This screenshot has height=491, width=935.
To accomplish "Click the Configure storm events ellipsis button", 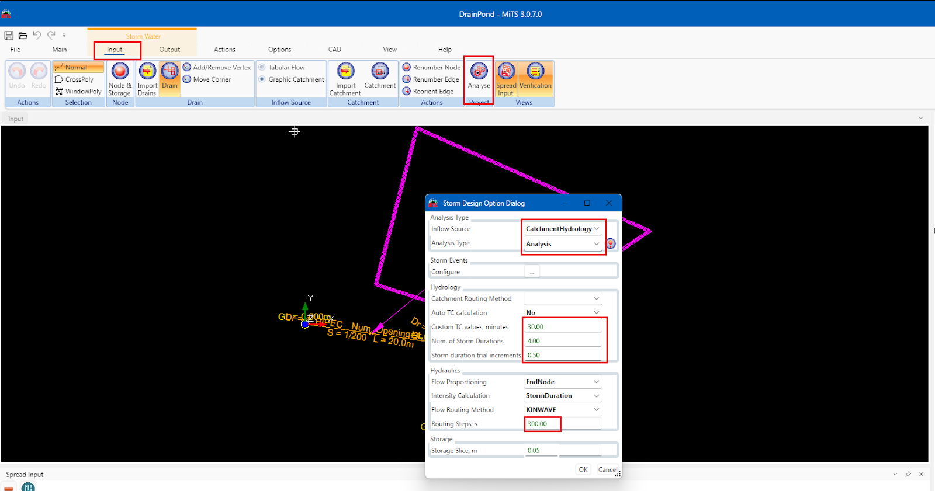I will (532, 272).
